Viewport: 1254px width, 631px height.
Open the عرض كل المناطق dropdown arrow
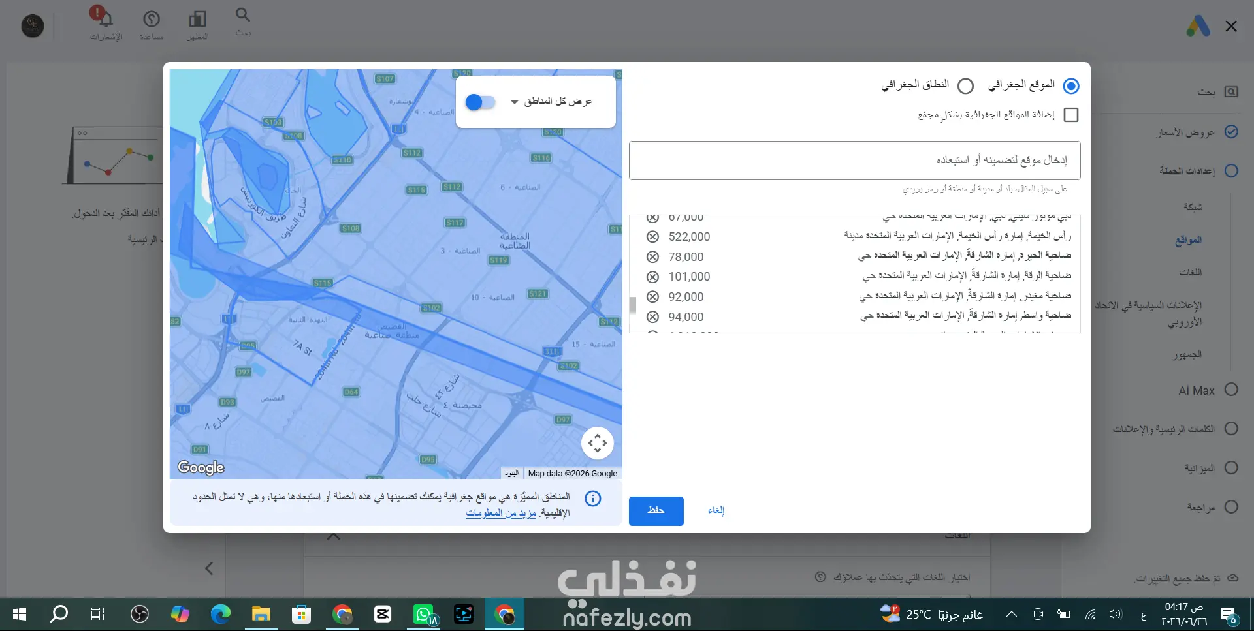click(x=515, y=102)
